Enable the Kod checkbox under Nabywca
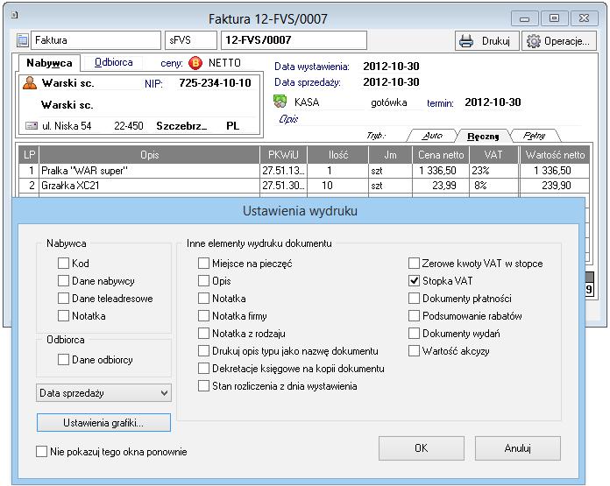This screenshot has width=610, height=486. 63,264
